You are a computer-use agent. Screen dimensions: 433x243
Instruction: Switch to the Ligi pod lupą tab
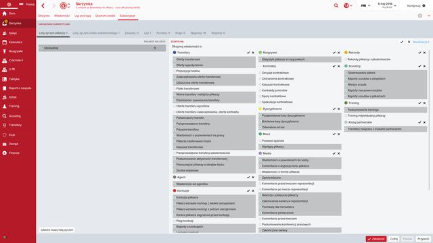pos(83,16)
